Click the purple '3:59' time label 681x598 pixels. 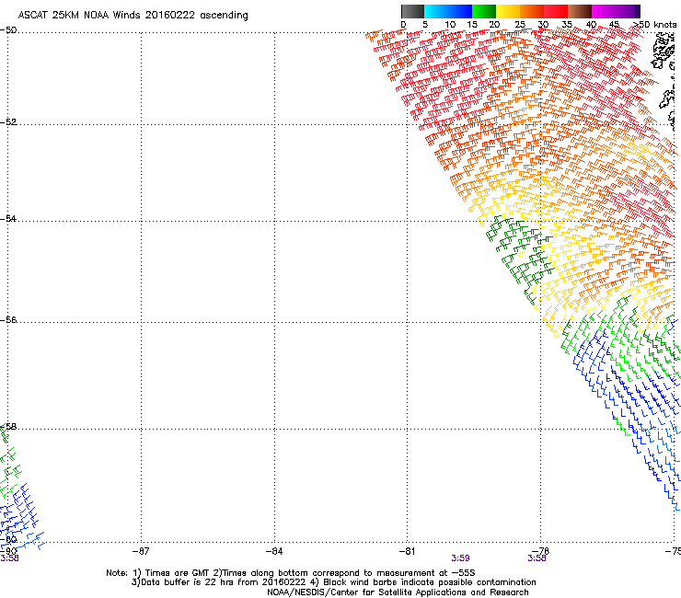click(460, 558)
